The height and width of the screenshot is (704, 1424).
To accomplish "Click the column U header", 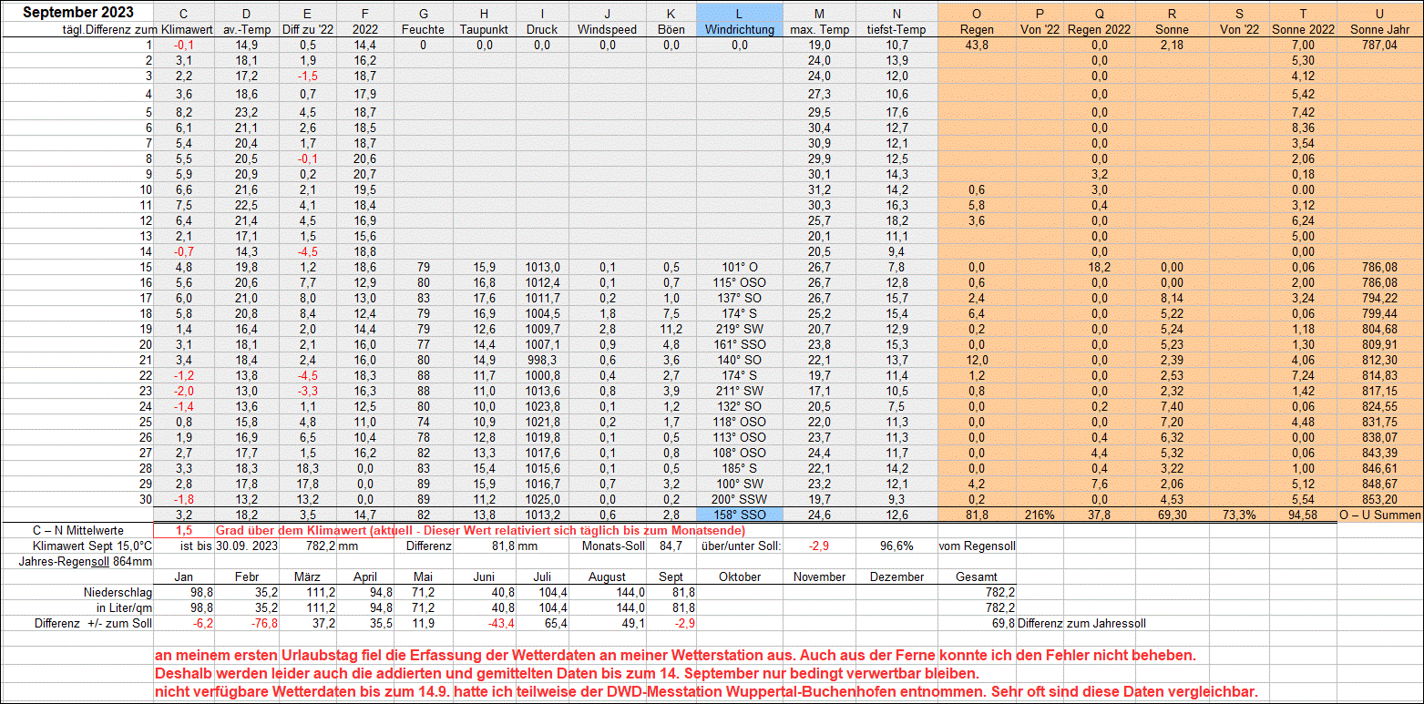I will coord(1379,13).
